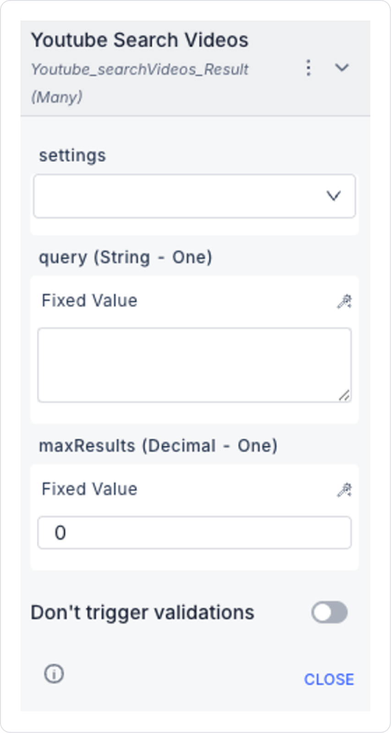391x733 pixels.
Task: Click the maxResults Fixed Value label
Action: [x=89, y=489]
